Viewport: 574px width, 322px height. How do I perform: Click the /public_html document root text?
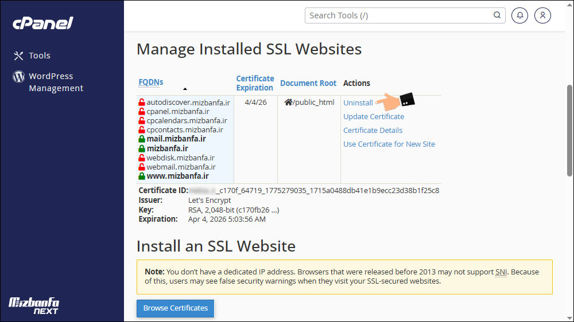coord(313,103)
